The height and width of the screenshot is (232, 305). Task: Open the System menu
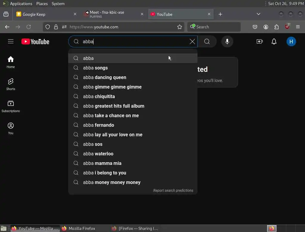58,4
